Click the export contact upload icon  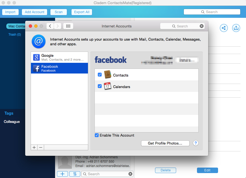pyautogui.click(x=236, y=28)
